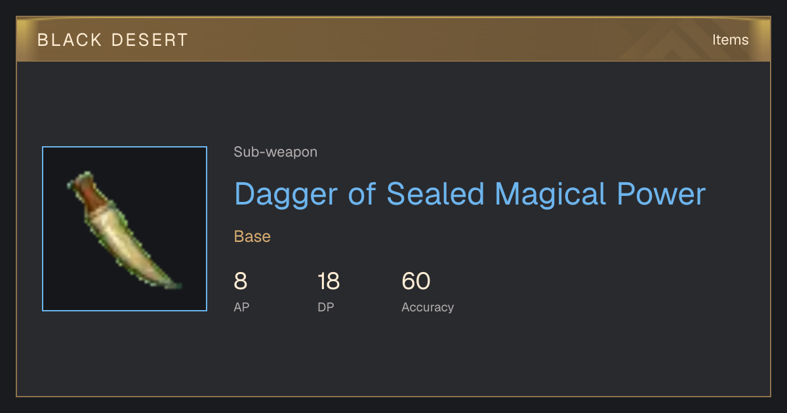Click the AP stat label
787x413 pixels.
[x=241, y=307]
